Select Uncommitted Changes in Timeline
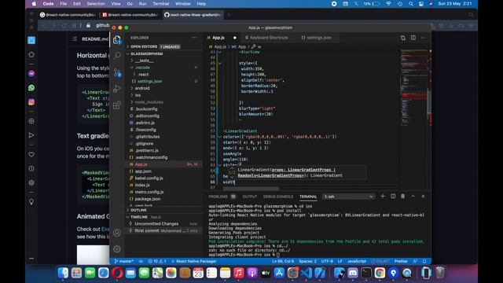This screenshot has height=283, width=503. [156, 223]
